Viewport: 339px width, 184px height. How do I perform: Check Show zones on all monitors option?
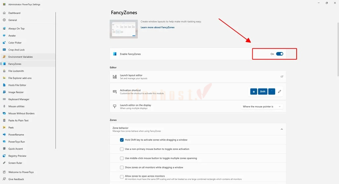[122, 167]
